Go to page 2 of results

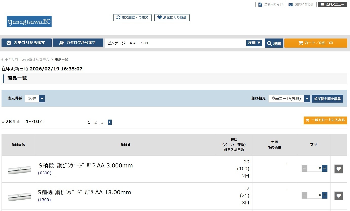click(x=96, y=122)
